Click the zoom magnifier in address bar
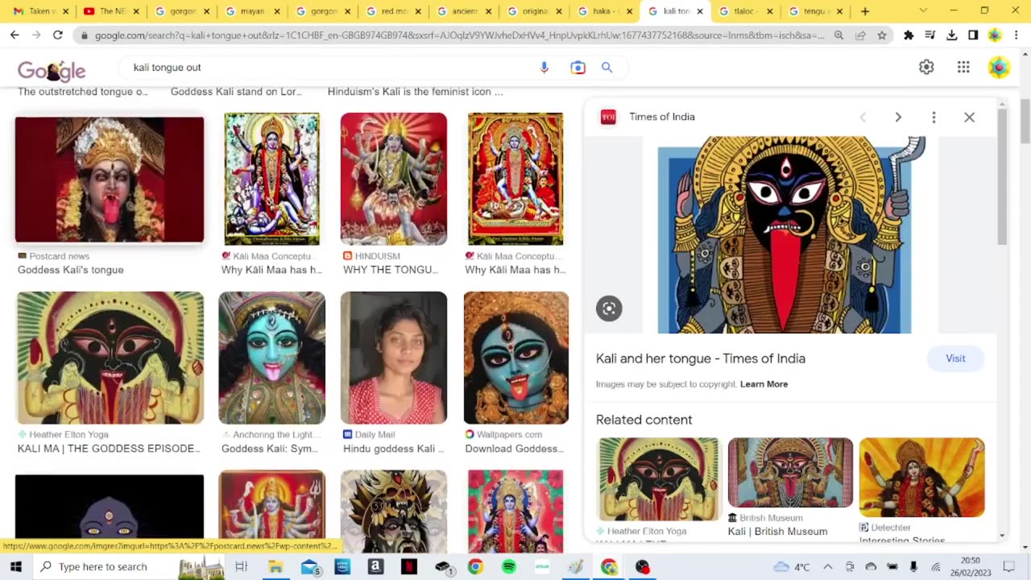 point(838,35)
